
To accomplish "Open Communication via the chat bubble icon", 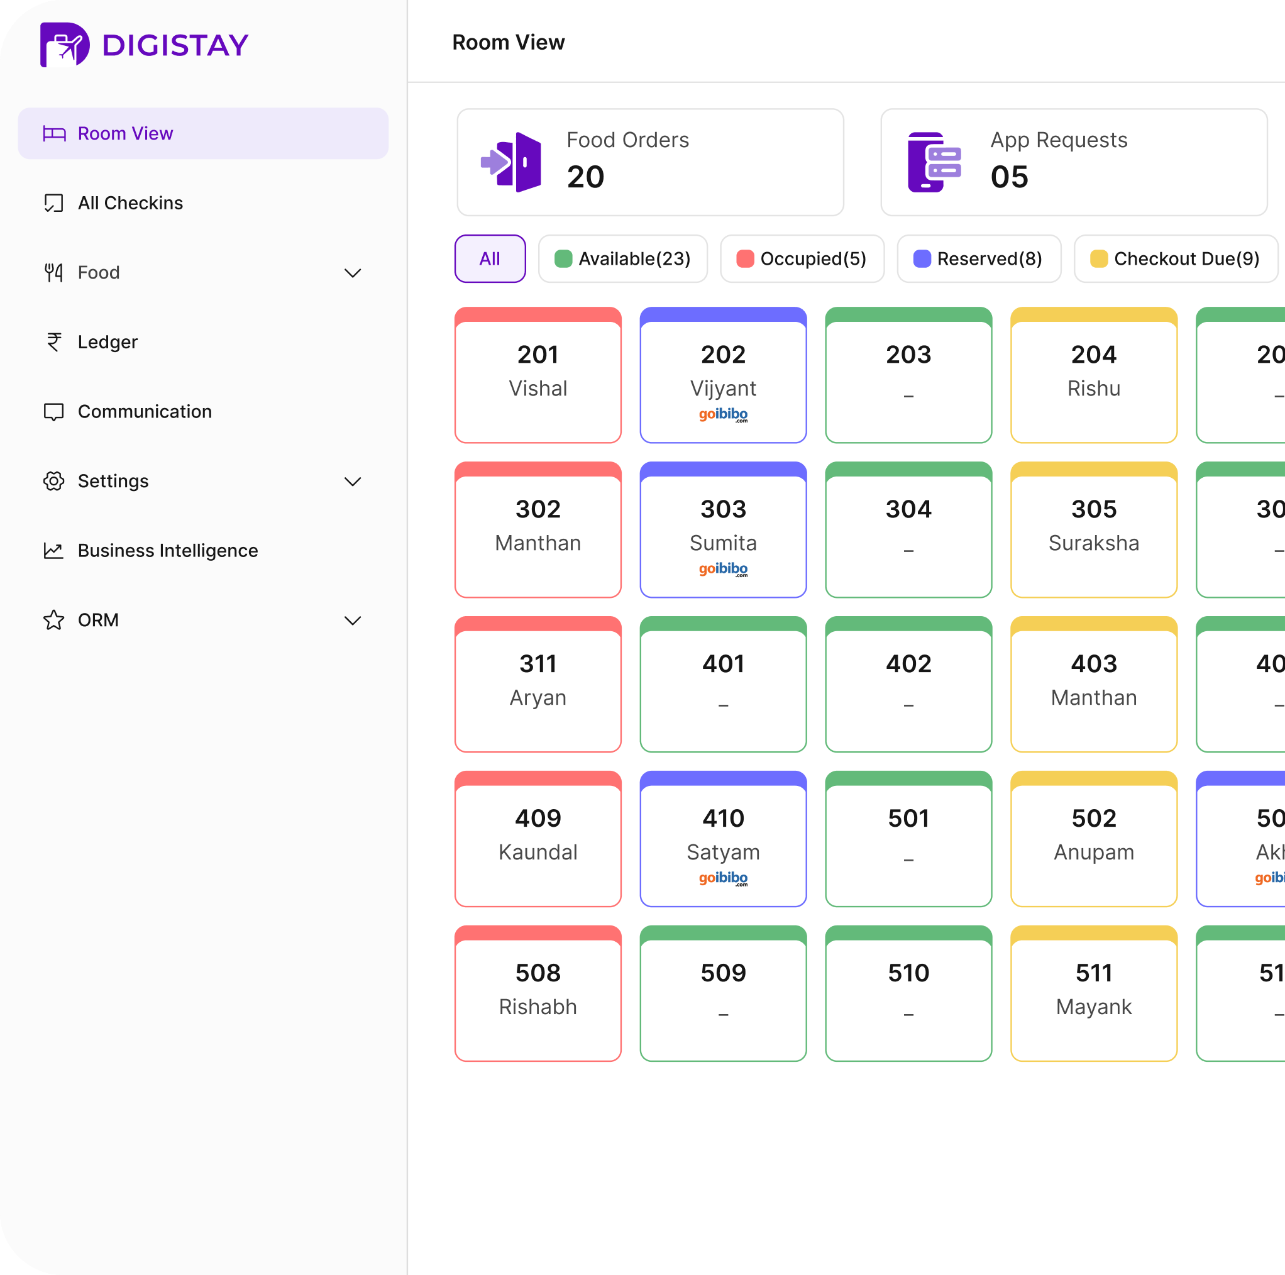I will 53,411.
